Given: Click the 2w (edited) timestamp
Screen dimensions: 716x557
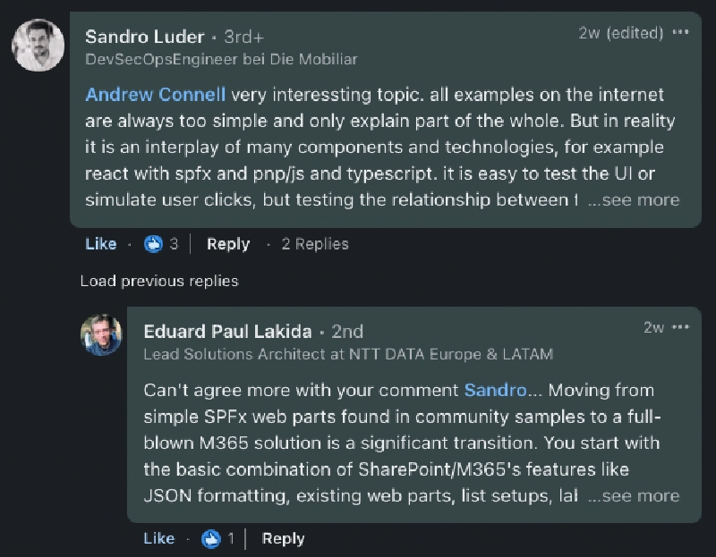Looking at the screenshot, I should coord(620,33).
